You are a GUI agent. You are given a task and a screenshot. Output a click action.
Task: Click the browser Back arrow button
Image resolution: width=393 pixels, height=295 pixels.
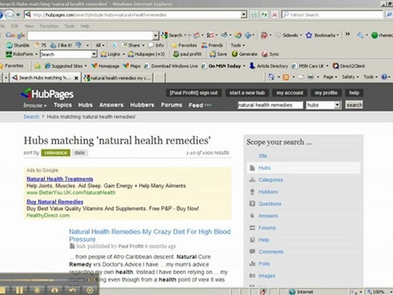click(0, 15)
